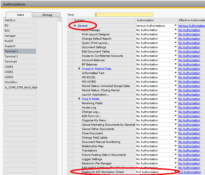Image resolution: width=205 pixels, height=175 pixels.
Task: Open authorization dropdown for Print Layout Designer
Action: (x=175, y=34)
